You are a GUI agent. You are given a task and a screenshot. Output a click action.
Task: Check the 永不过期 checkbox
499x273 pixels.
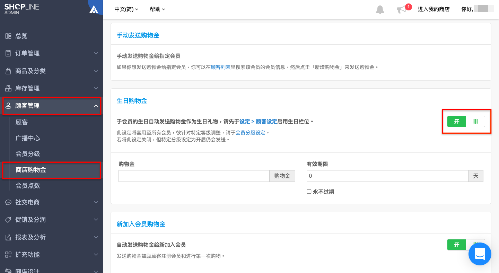(309, 192)
